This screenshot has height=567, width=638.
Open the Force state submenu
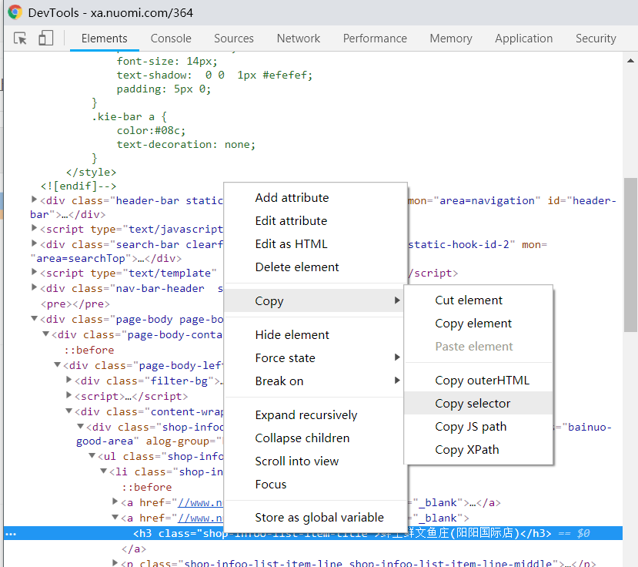click(316, 358)
